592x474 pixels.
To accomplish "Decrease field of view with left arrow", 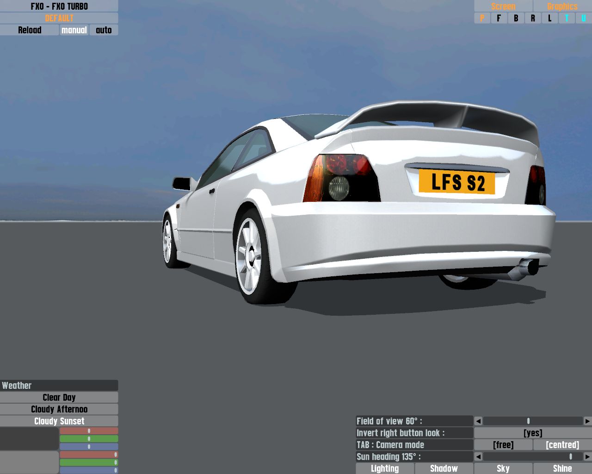I will pos(478,421).
